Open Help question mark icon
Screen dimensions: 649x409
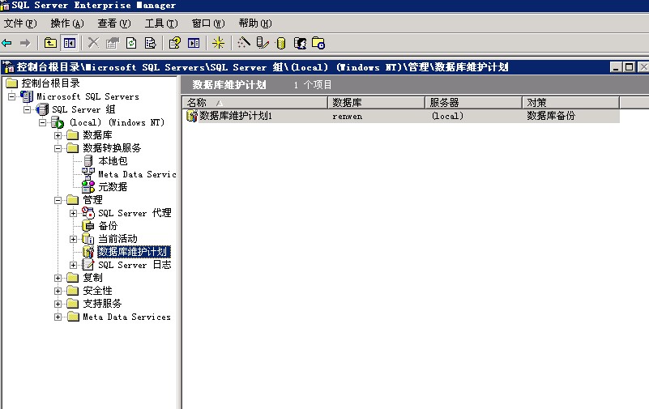coord(175,43)
